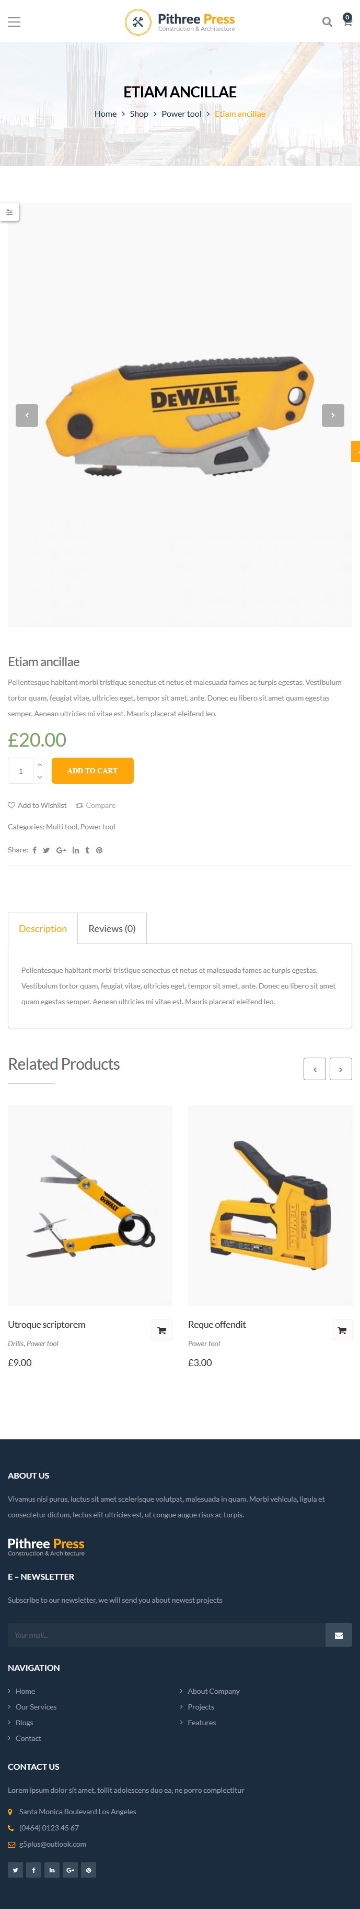Select the Description tab

43,928
